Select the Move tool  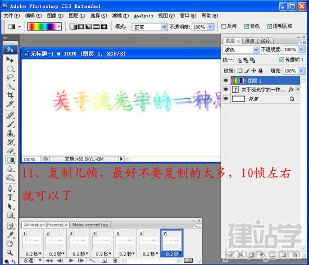coord(10,60)
